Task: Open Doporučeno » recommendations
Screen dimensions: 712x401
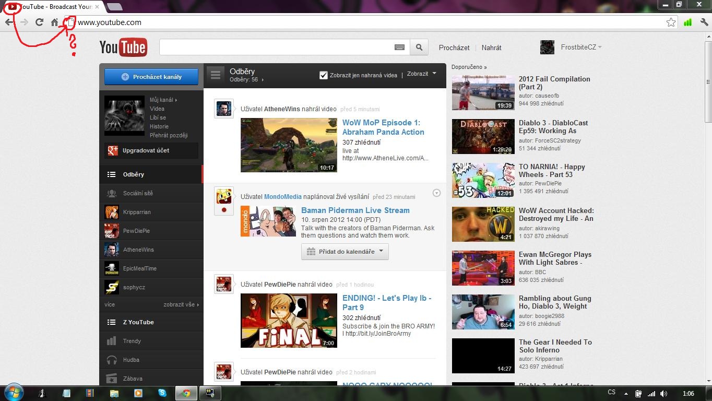Action: [469, 67]
